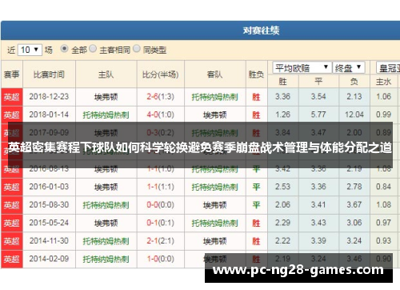The image size is (400, 290).
Task: Open score 0-1(0:1) match link
Action: (160, 223)
